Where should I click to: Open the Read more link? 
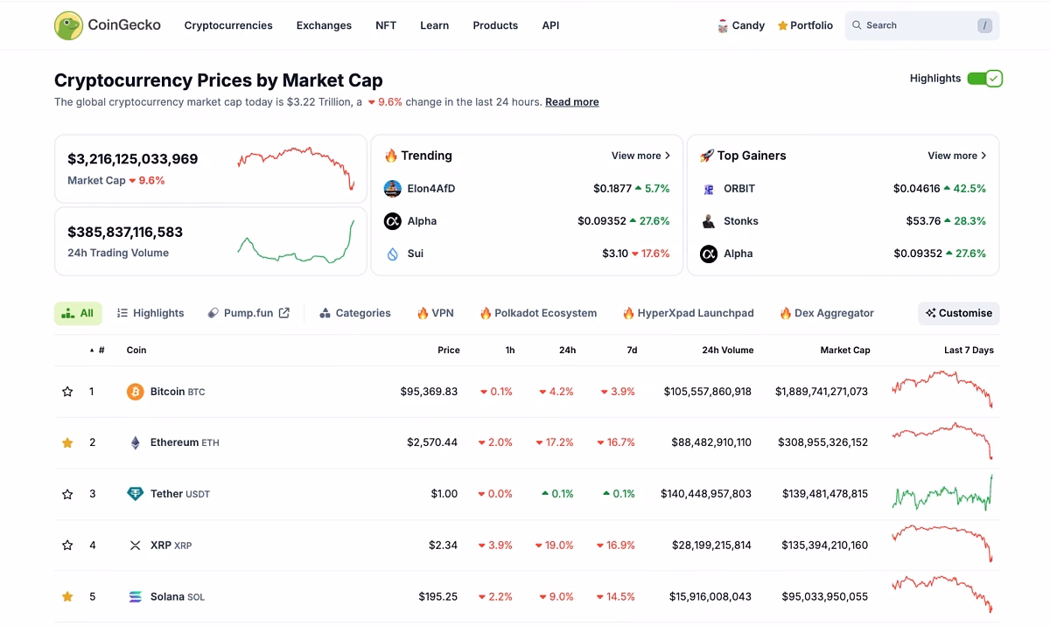(x=571, y=102)
